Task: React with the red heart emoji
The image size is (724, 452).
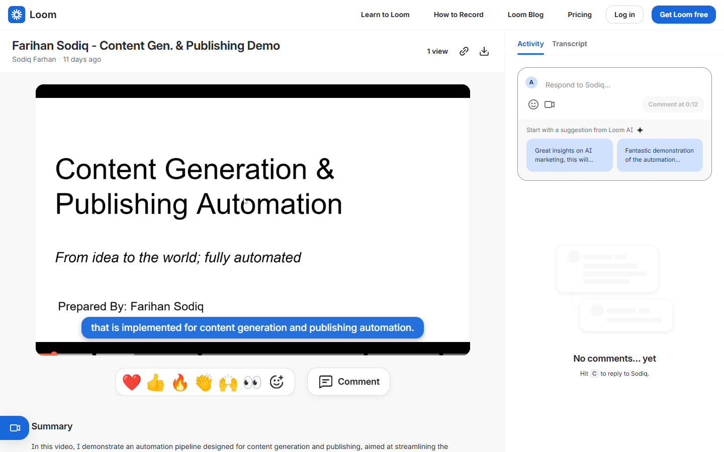Action: click(x=132, y=382)
